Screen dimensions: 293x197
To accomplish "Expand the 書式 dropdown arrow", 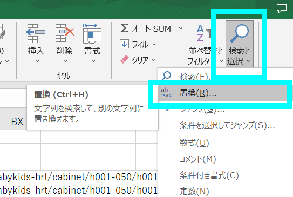I will click(x=93, y=61).
